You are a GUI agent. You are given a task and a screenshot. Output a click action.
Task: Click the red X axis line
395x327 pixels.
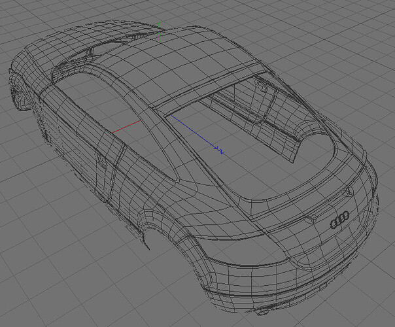pyautogui.click(x=126, y=127)
